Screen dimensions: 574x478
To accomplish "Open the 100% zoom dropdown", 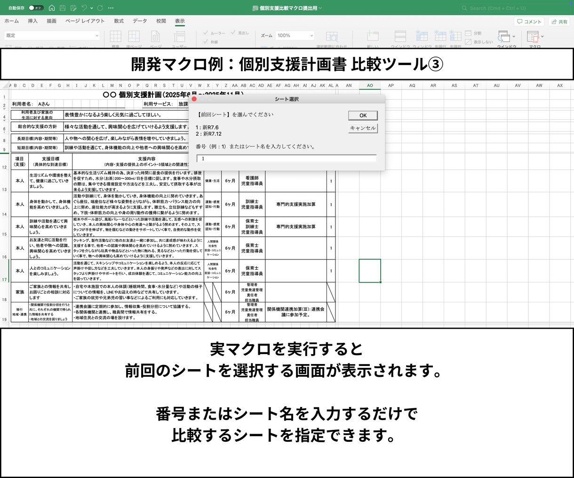I will pos(295,35).
